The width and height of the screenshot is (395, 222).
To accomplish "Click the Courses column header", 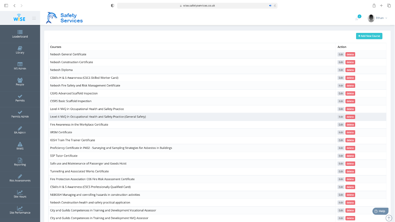I will coord(56,47).
